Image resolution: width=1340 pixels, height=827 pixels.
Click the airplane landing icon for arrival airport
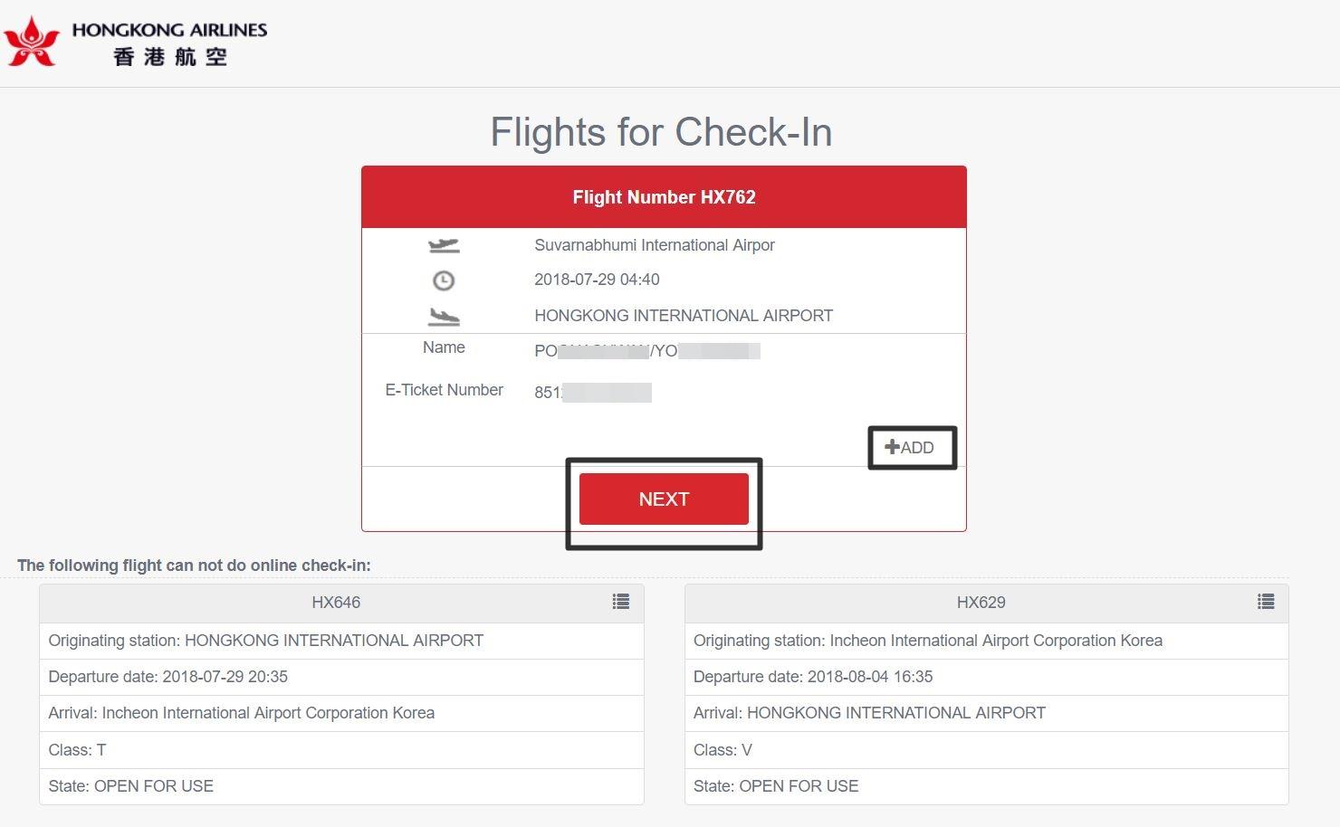[x=443, y=316]
